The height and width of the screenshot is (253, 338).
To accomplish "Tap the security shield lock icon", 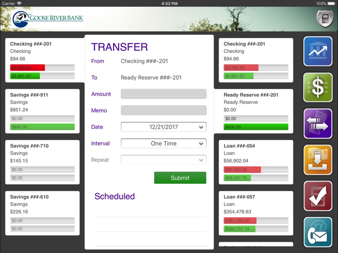I will pyautogui.click(x=325, y=19).
